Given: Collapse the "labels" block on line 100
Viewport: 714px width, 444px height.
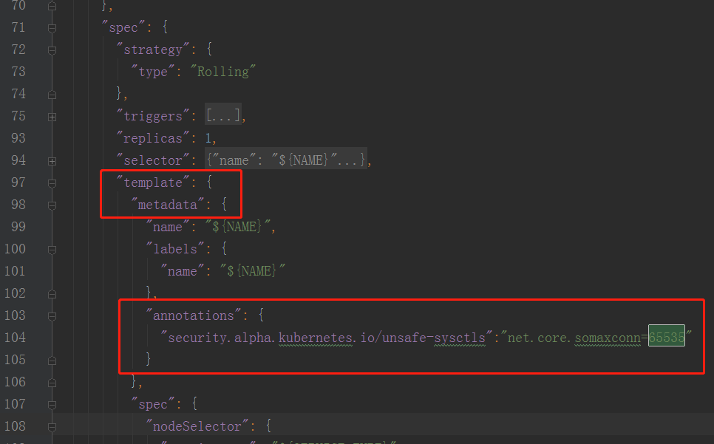Looking at the screenshot, I should pos(52,250).
